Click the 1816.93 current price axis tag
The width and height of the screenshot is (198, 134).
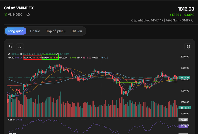(x=185, y=77)
